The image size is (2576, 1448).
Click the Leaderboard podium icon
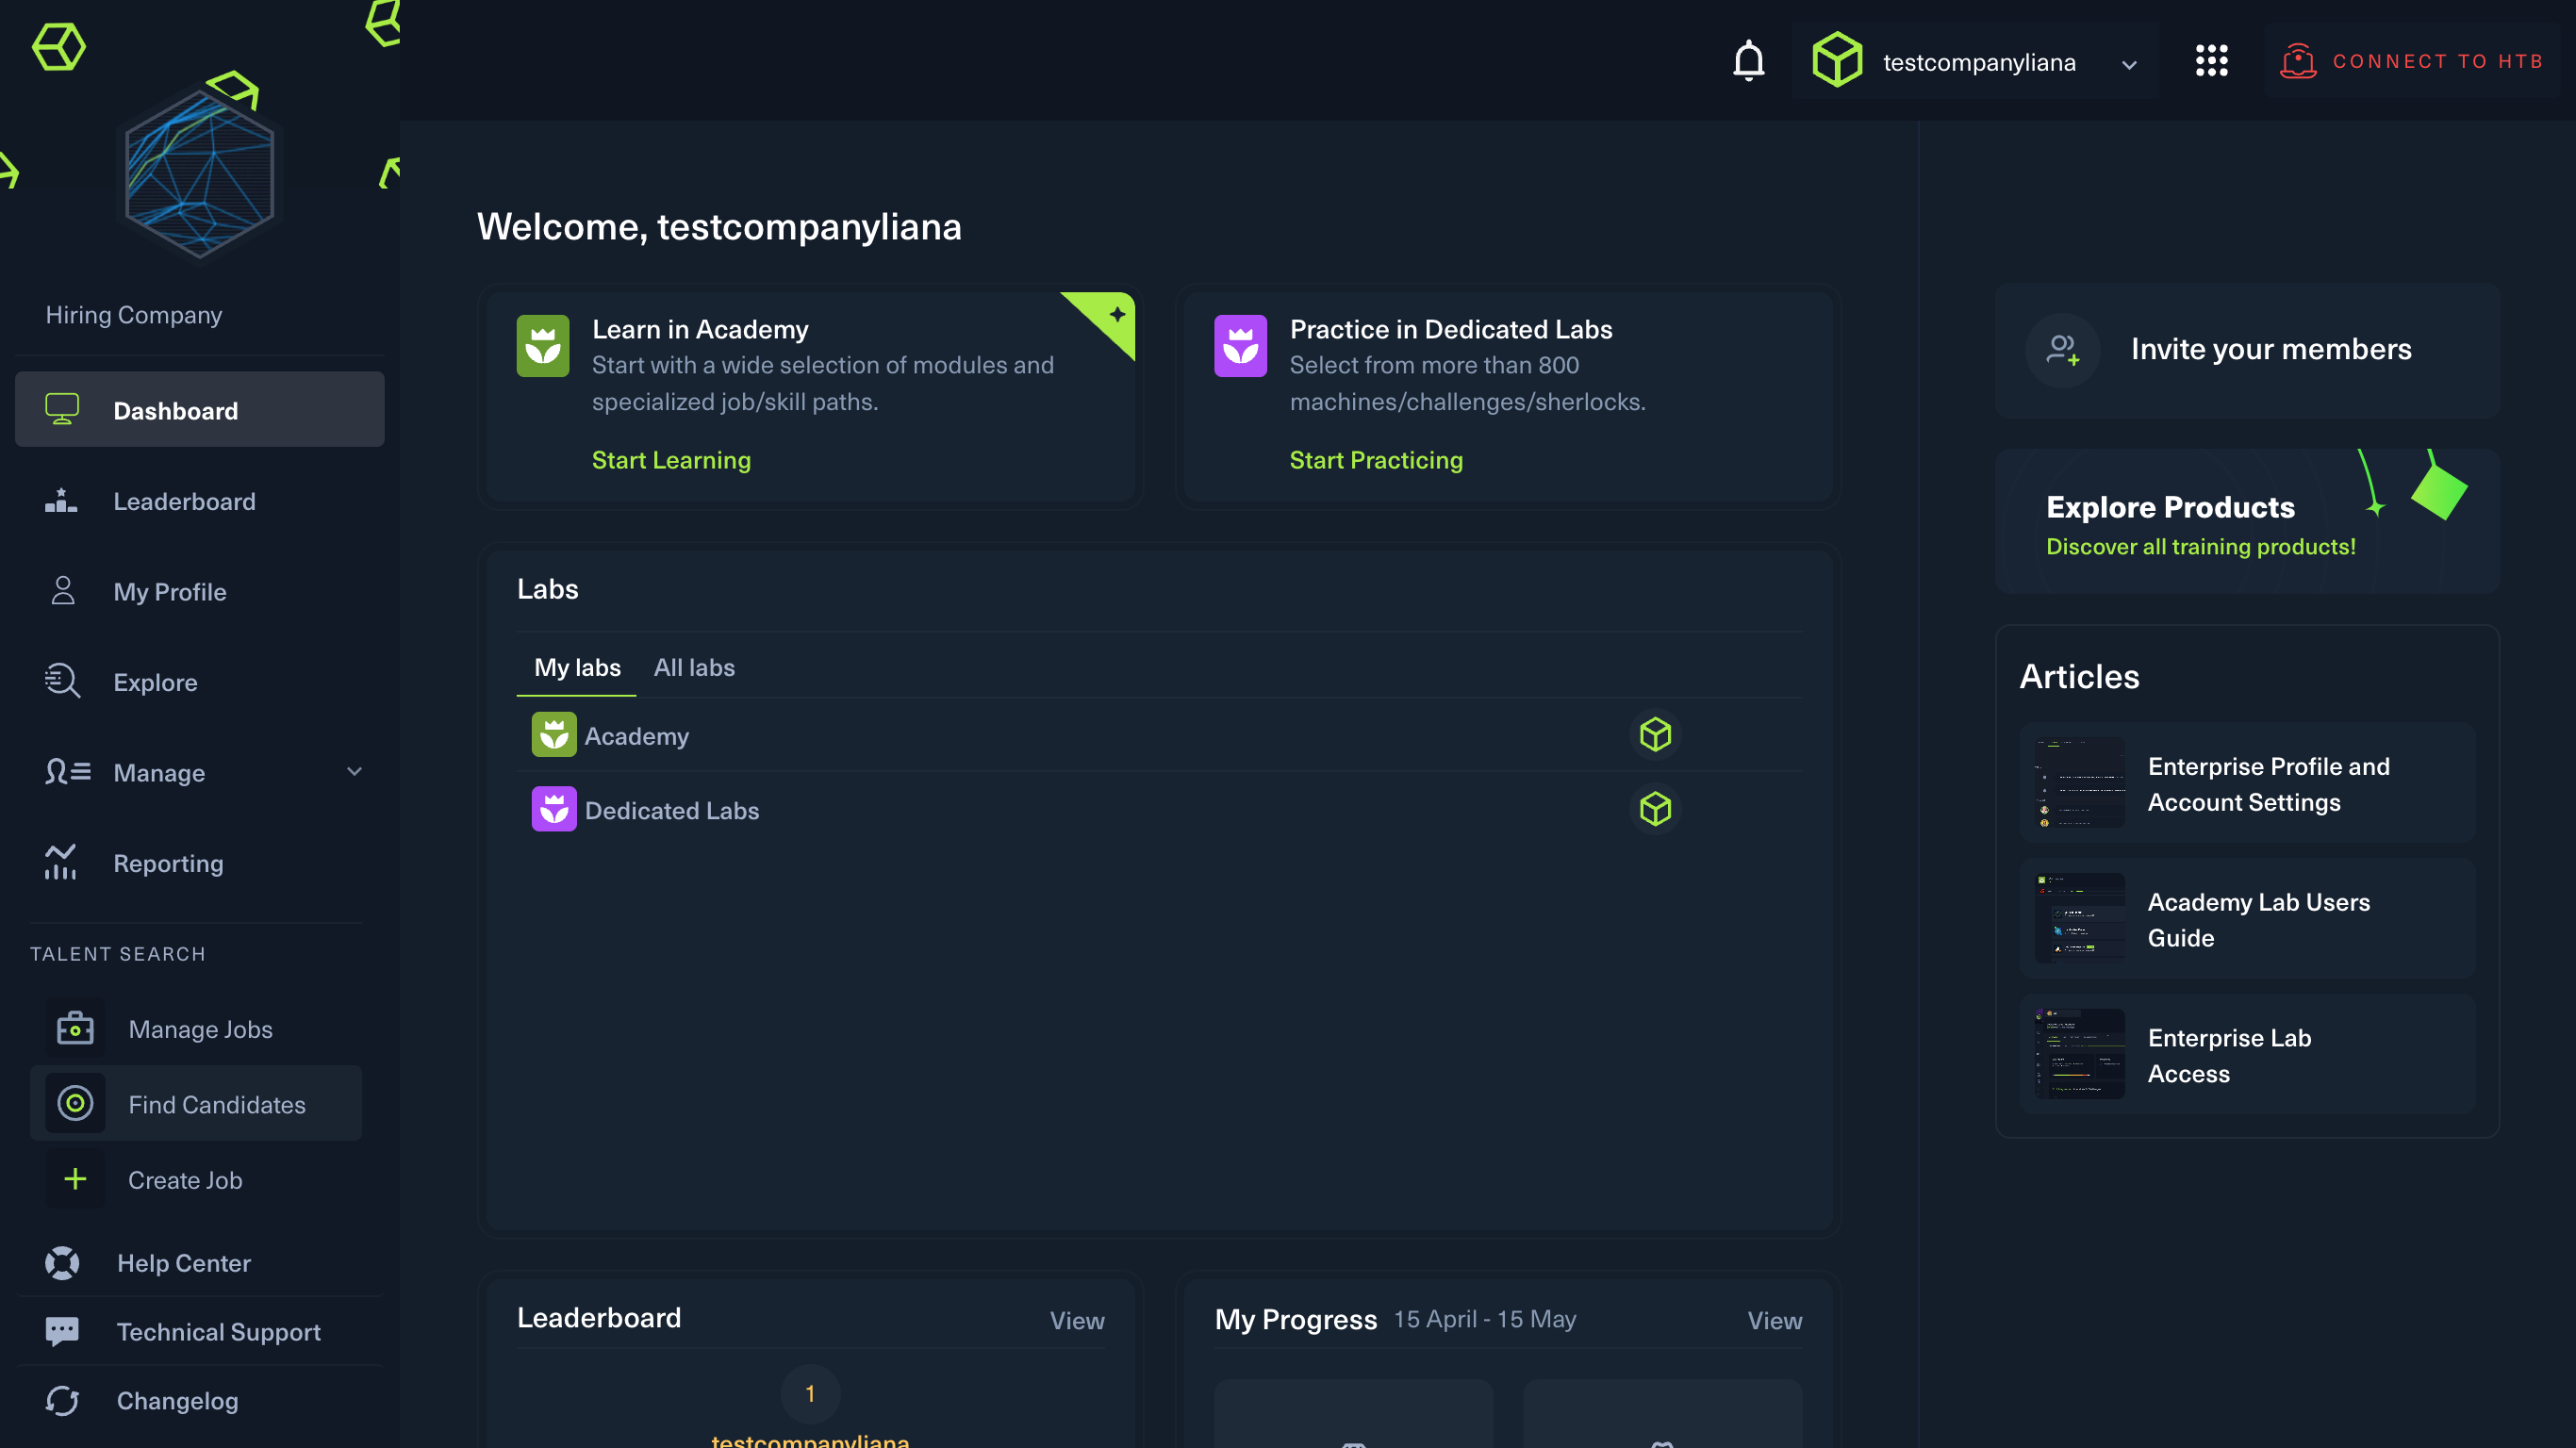61,500
